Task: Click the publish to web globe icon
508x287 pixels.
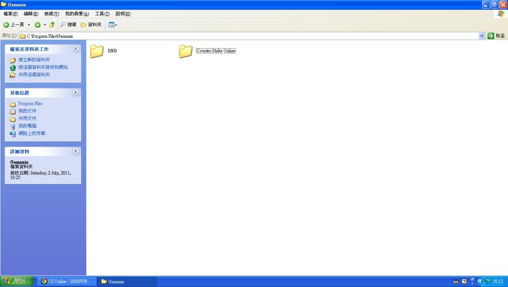Action: coord(12,68)
